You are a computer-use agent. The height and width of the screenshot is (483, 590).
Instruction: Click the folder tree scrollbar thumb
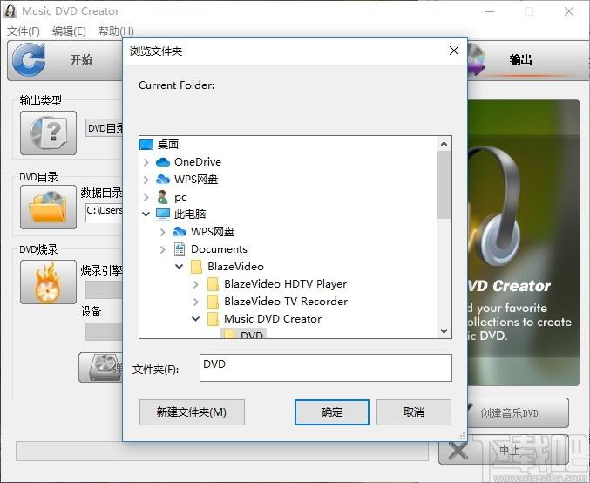click(x=444, y=185)
